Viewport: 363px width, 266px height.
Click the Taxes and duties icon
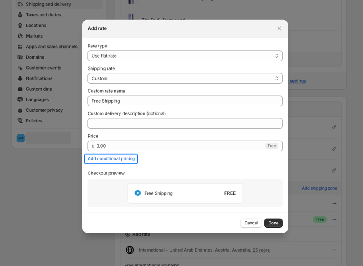[x=20, y=15]
